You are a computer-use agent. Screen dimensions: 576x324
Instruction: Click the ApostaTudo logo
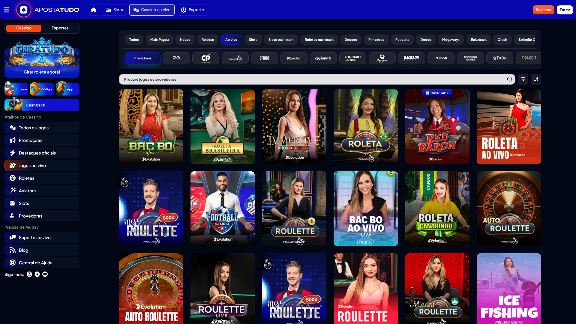tap(48, 10)
